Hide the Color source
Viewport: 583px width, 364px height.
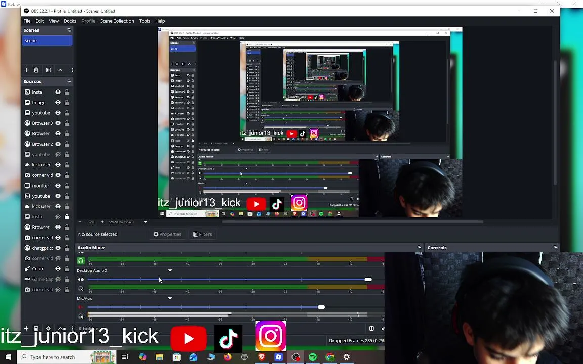coord(58,268)
